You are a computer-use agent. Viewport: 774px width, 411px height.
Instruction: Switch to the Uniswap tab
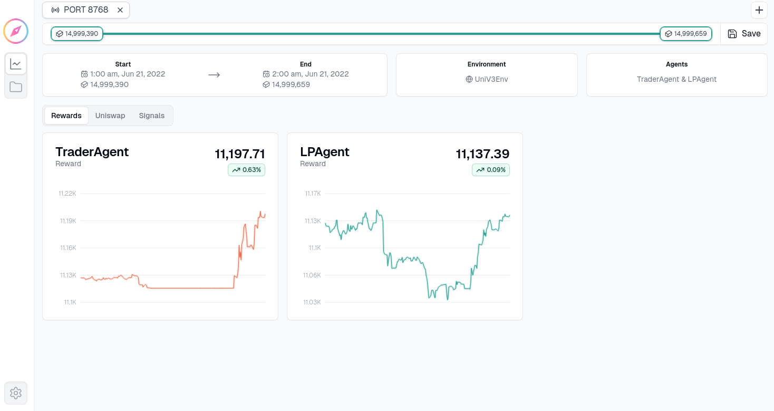pos(110,116)
